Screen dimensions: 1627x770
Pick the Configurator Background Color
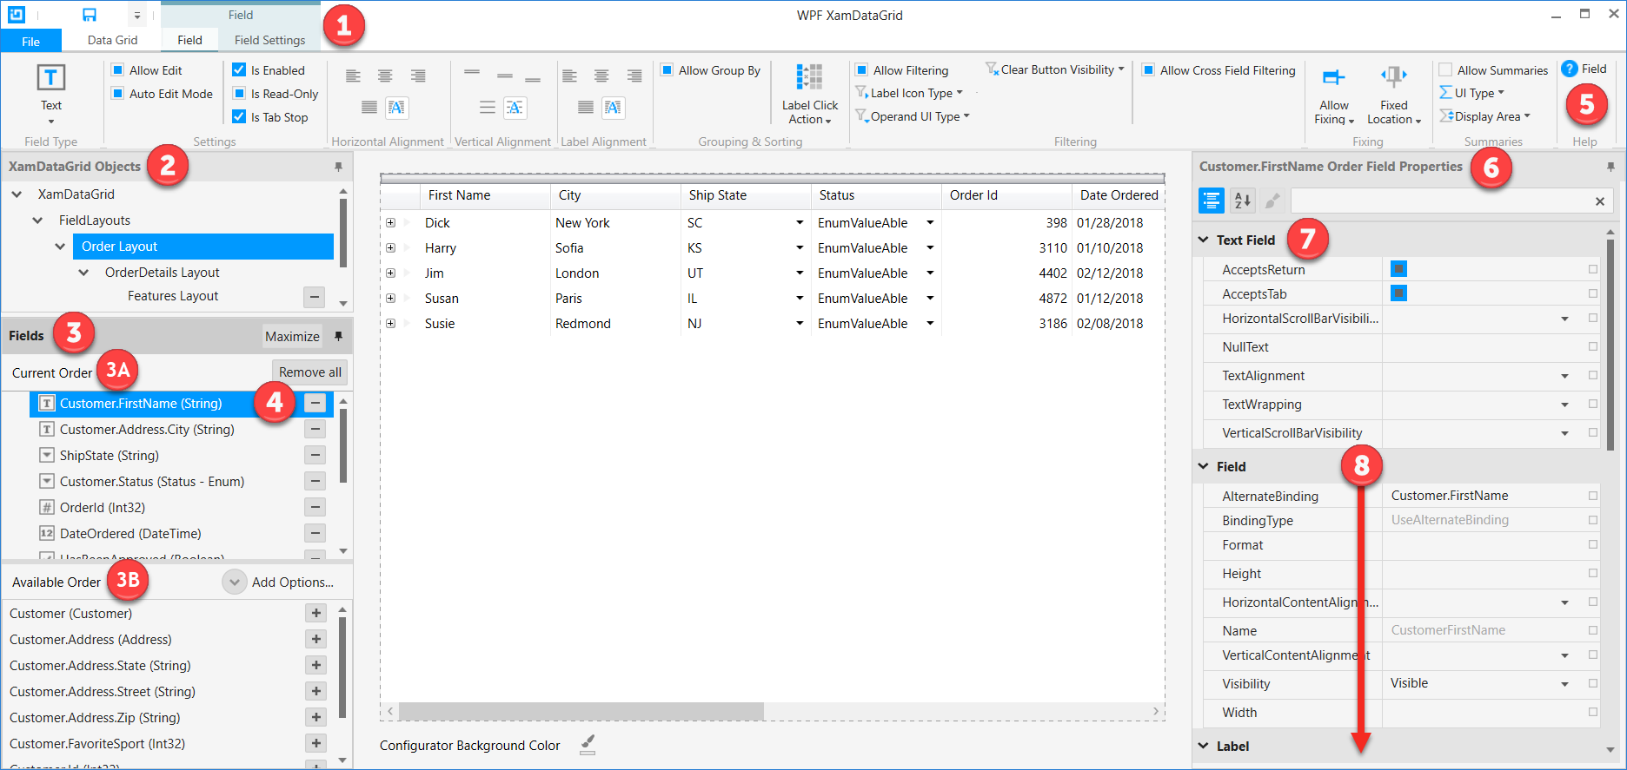tap(588, 744)
